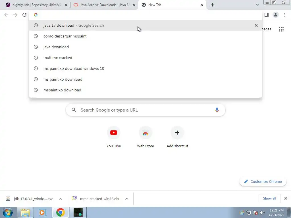The image size is (291, 218).
Task: Reload the page with the refresh icon
Action: 24,15
